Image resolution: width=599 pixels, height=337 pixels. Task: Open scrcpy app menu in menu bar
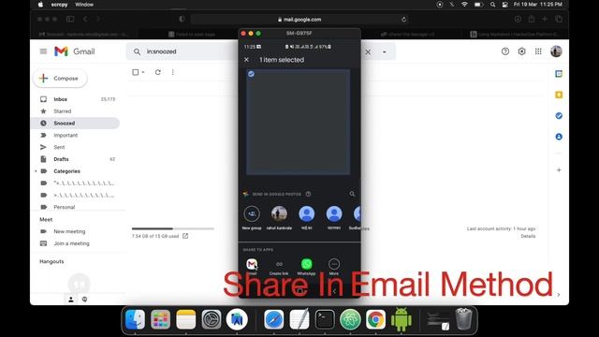(59, 5)
